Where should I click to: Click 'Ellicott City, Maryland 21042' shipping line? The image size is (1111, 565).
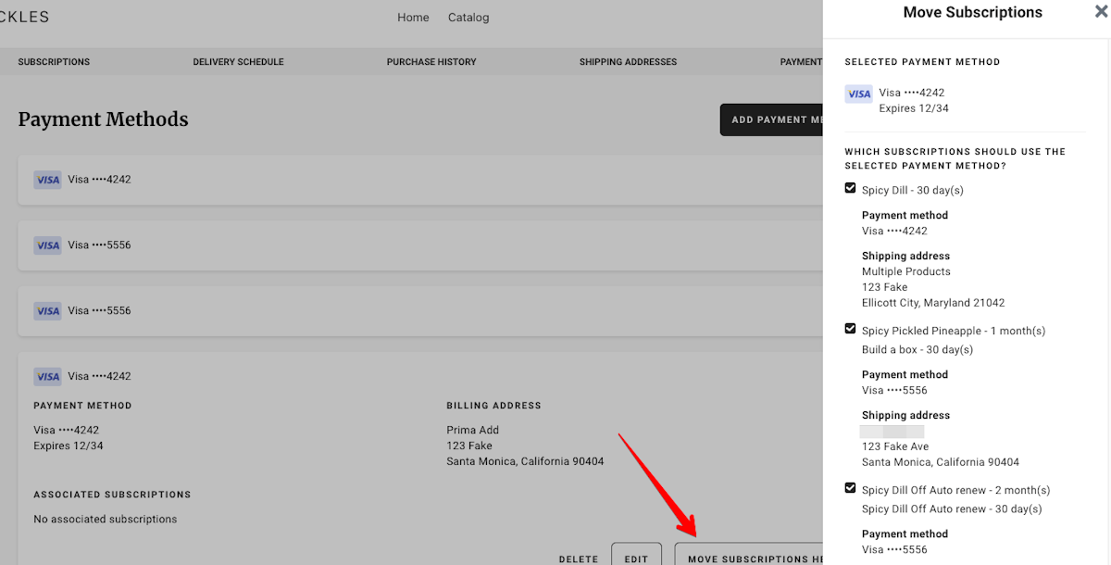tap(933, 303)
